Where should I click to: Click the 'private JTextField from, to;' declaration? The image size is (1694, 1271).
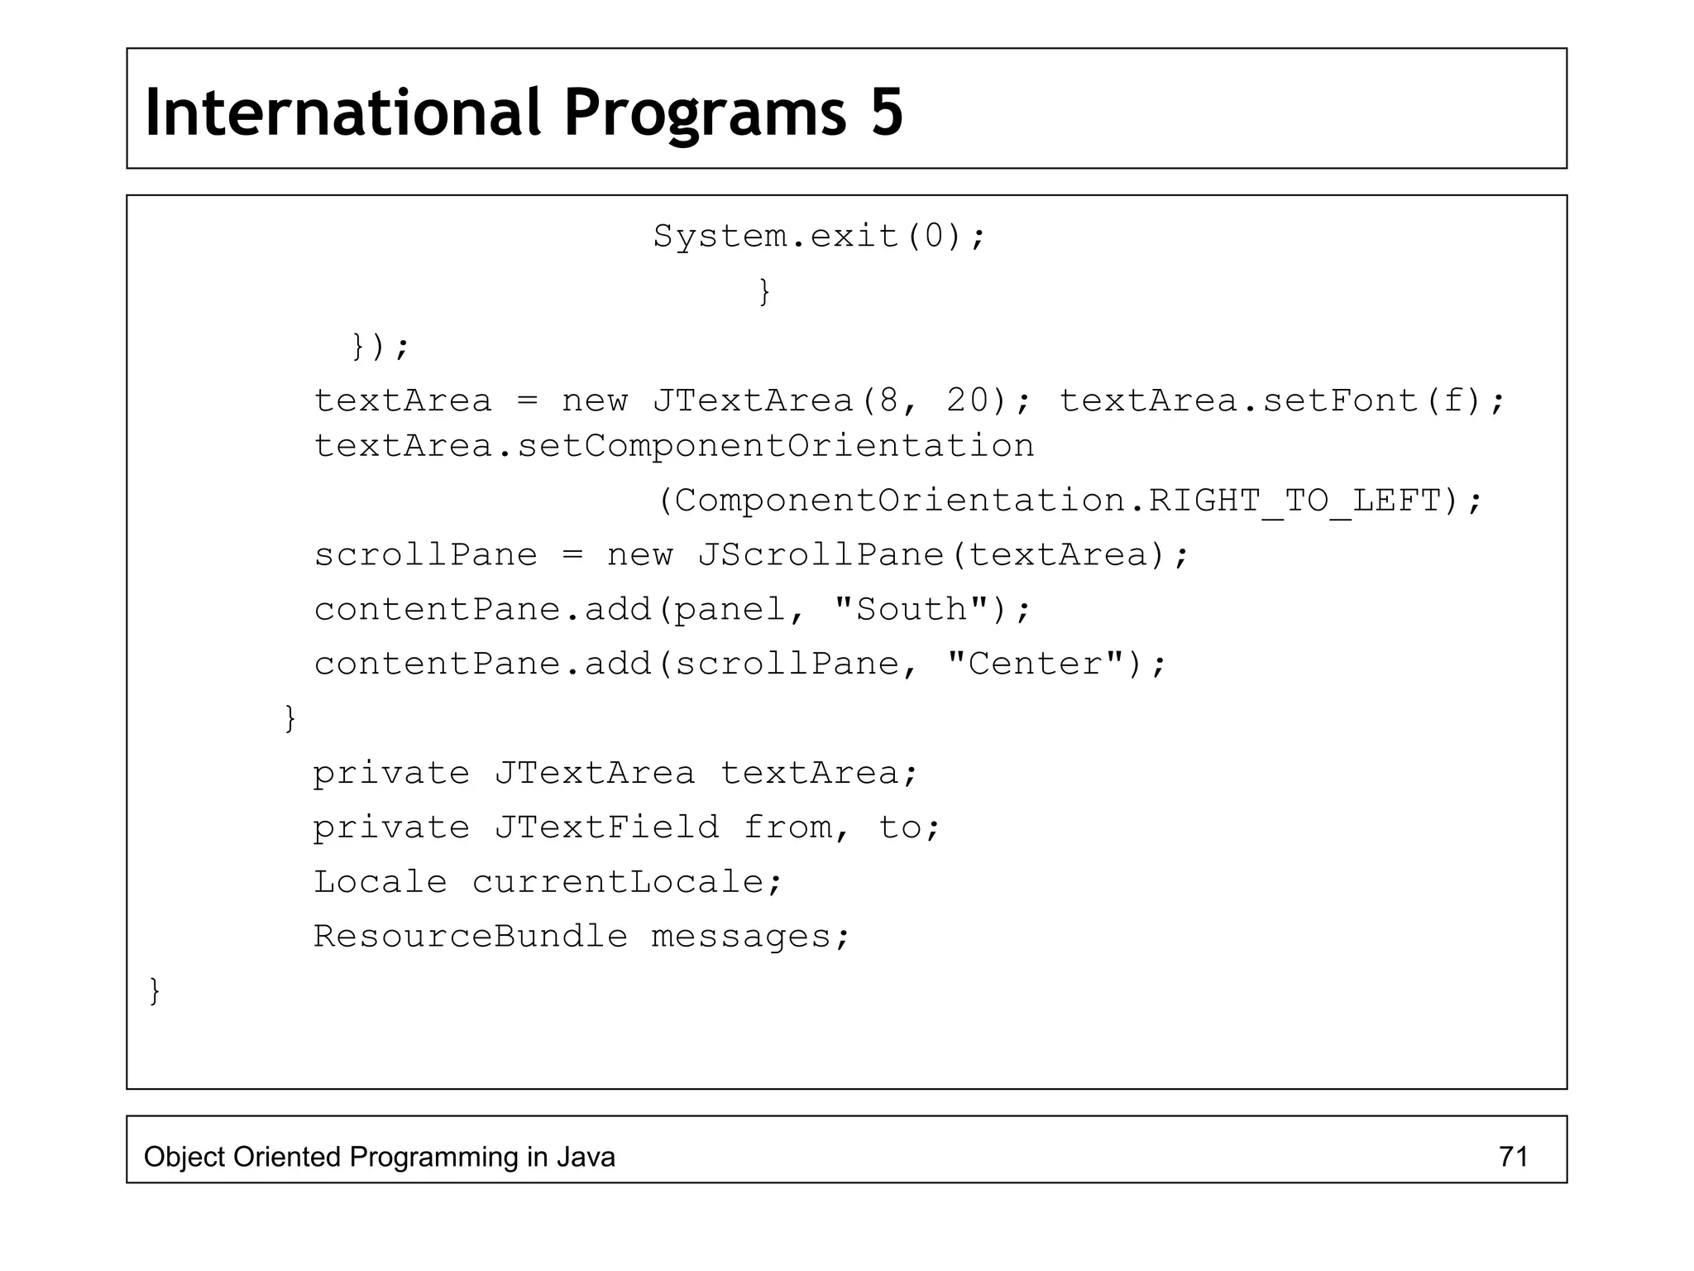click(626, 827)
